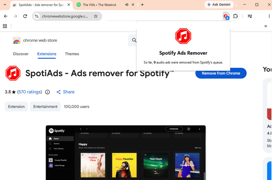Click the Entertainment category chip
Viewport: 272px width, 180px height.
tap(45, 107)
